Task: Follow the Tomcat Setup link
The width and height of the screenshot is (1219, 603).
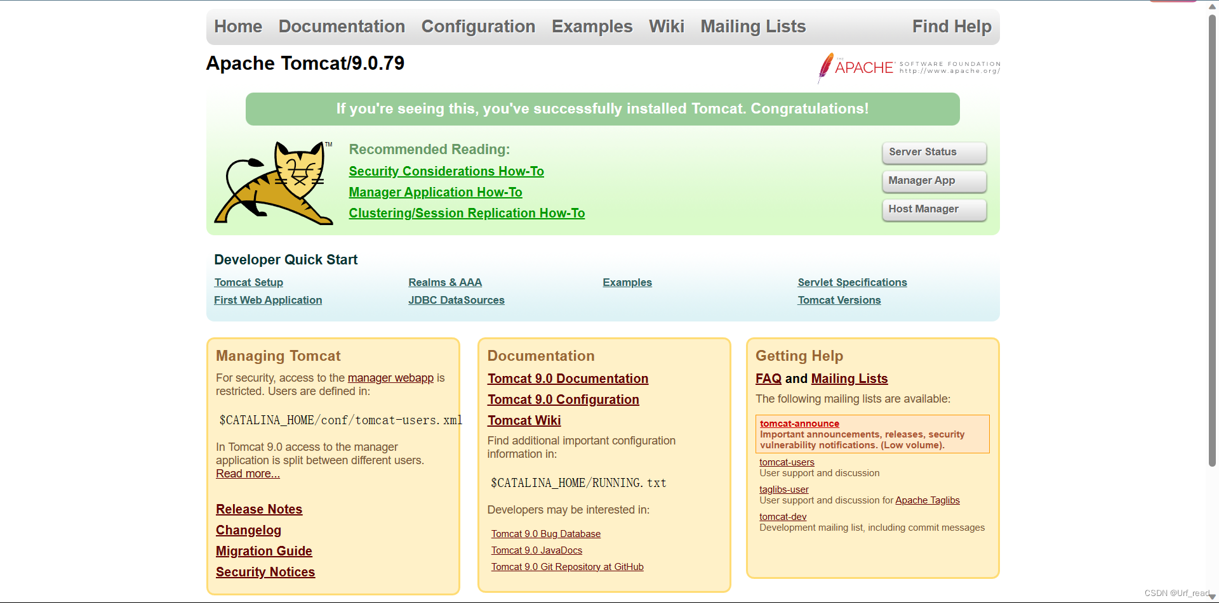Action: coord(249,282)
